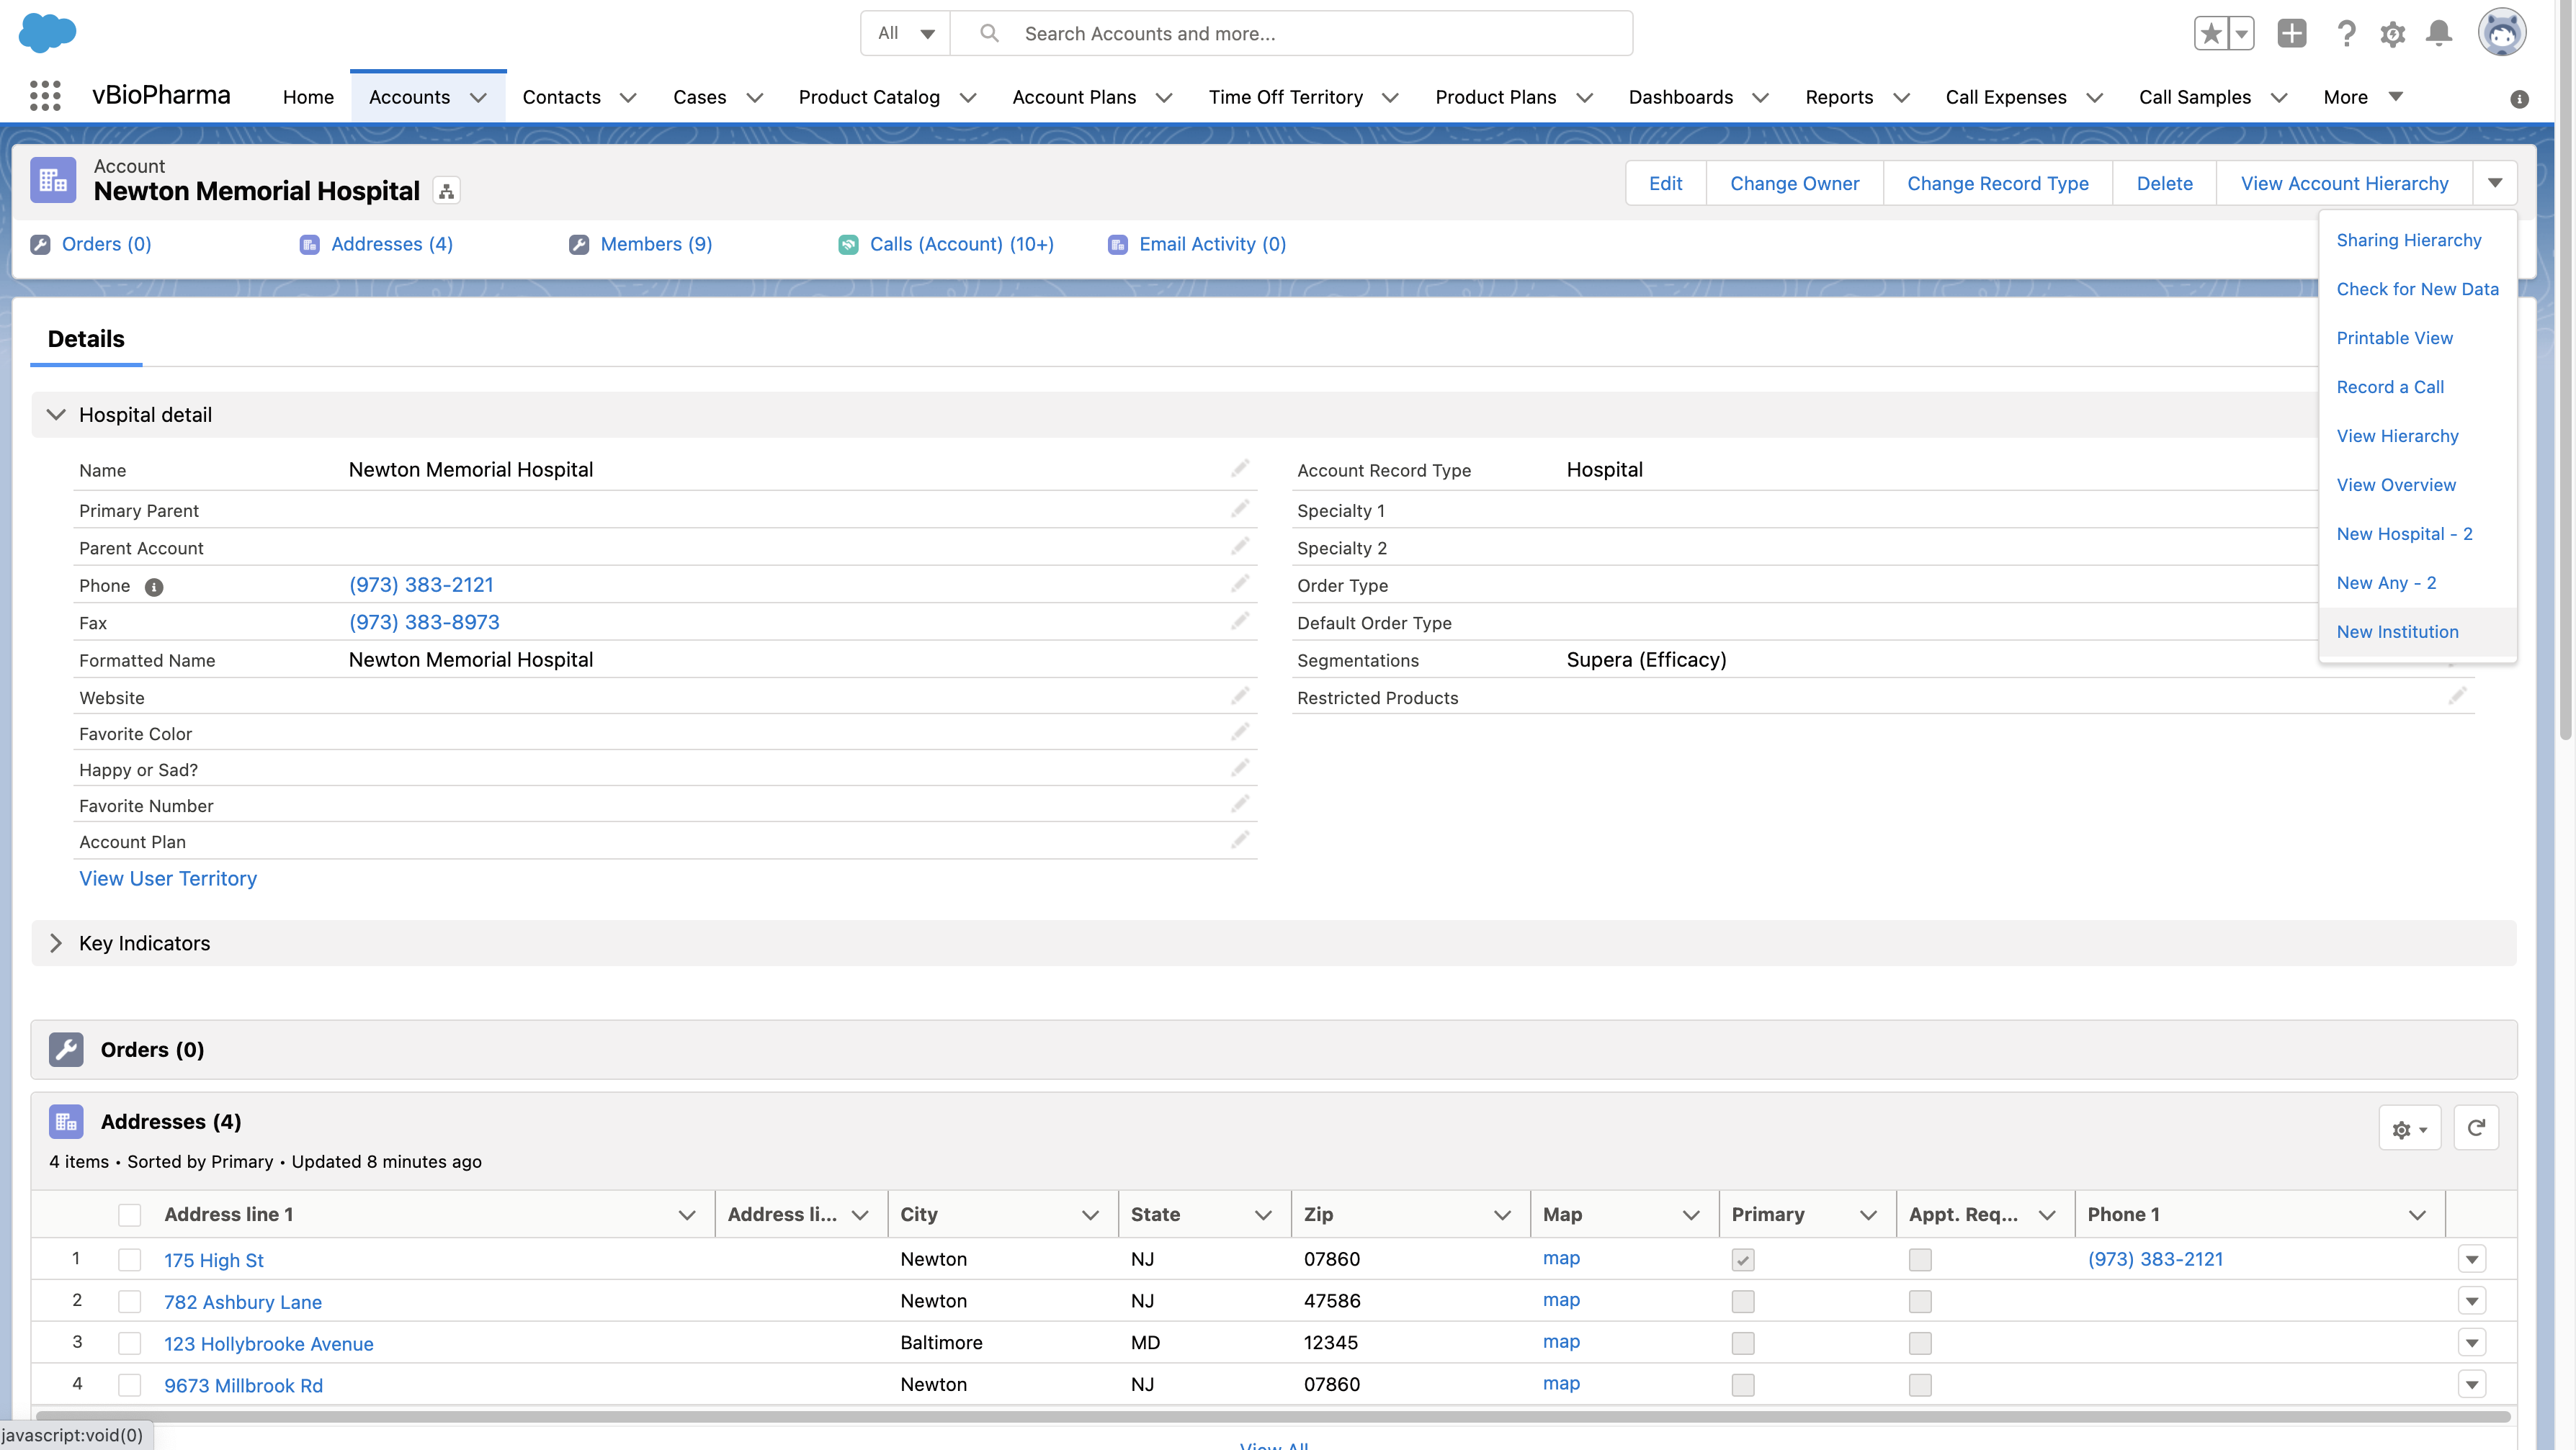Image resolution: width=2576 pixels, height=1450 pixels.
Task: Open the help question mark icon
Action: 2346,34
